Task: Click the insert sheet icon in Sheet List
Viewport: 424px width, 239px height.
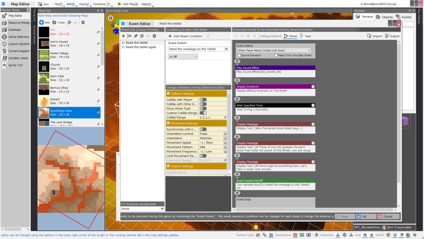Action: 130,36
